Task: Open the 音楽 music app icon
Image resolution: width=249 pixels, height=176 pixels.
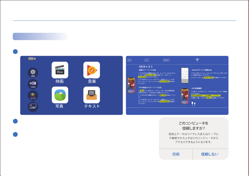Action: (x=92, y=70)
